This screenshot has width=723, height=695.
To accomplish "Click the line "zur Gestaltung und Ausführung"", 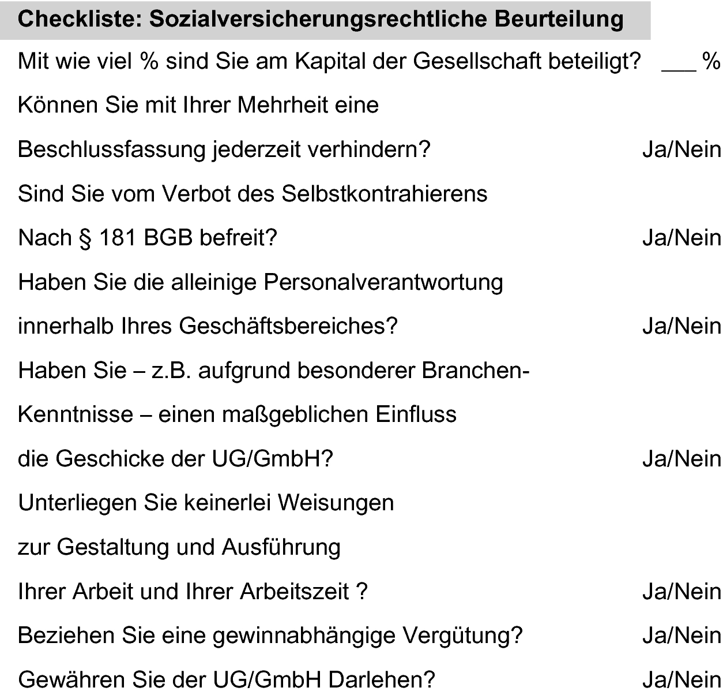I will [x=179, y=547].
